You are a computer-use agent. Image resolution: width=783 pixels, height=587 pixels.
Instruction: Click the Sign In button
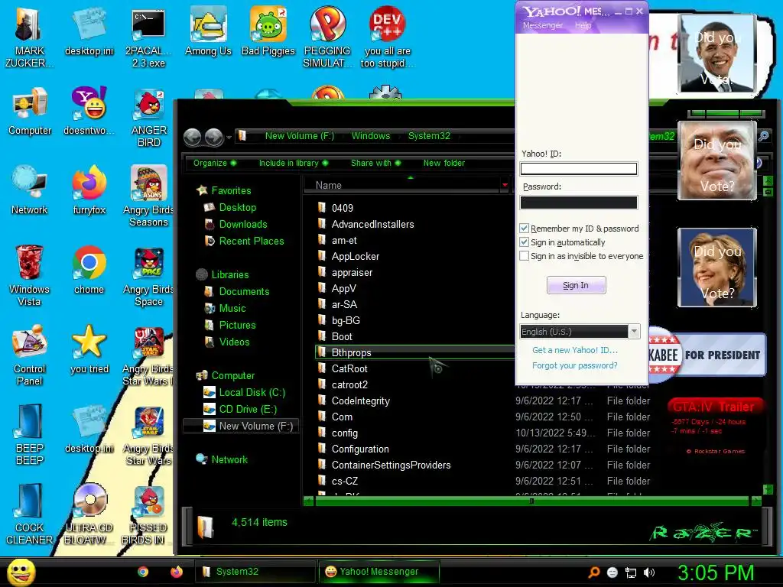pos(576,285)
